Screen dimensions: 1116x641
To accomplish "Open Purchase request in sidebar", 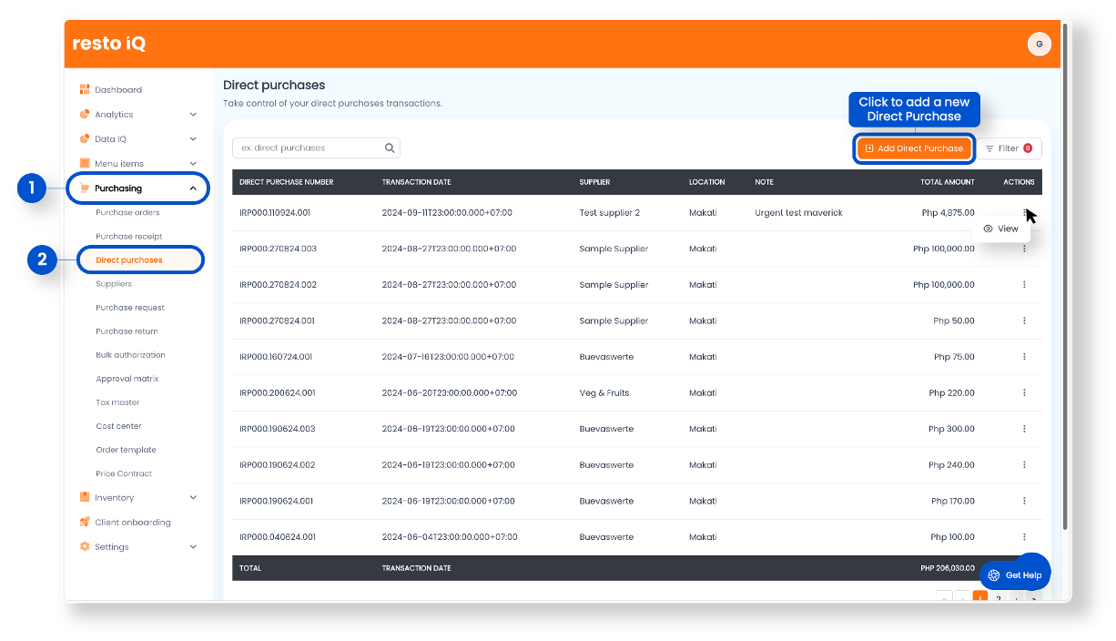I will point(130,308).
